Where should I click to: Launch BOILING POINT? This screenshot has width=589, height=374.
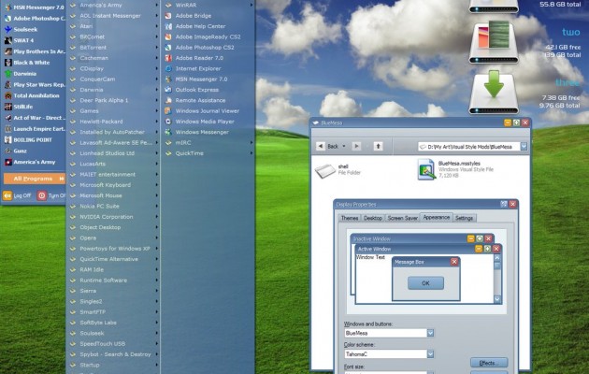(34, 139)
